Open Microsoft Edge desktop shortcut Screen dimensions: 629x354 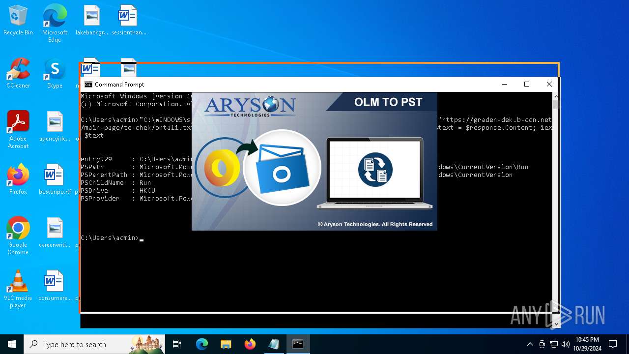(55, 24)
